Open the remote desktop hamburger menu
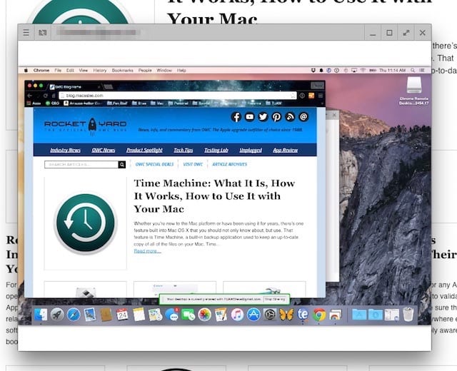The height and width of the screenshot is (371, 457). pos(26,33)
